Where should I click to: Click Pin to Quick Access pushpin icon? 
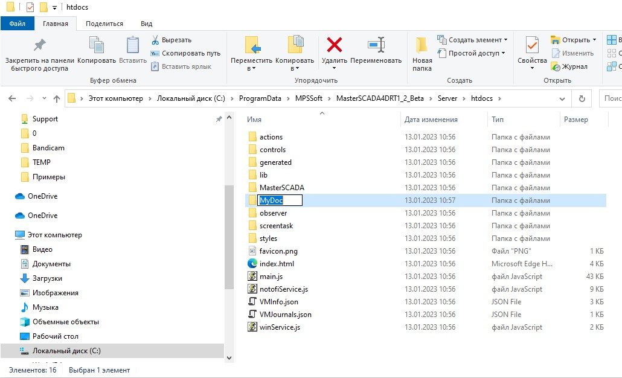[x=39, y=45]
